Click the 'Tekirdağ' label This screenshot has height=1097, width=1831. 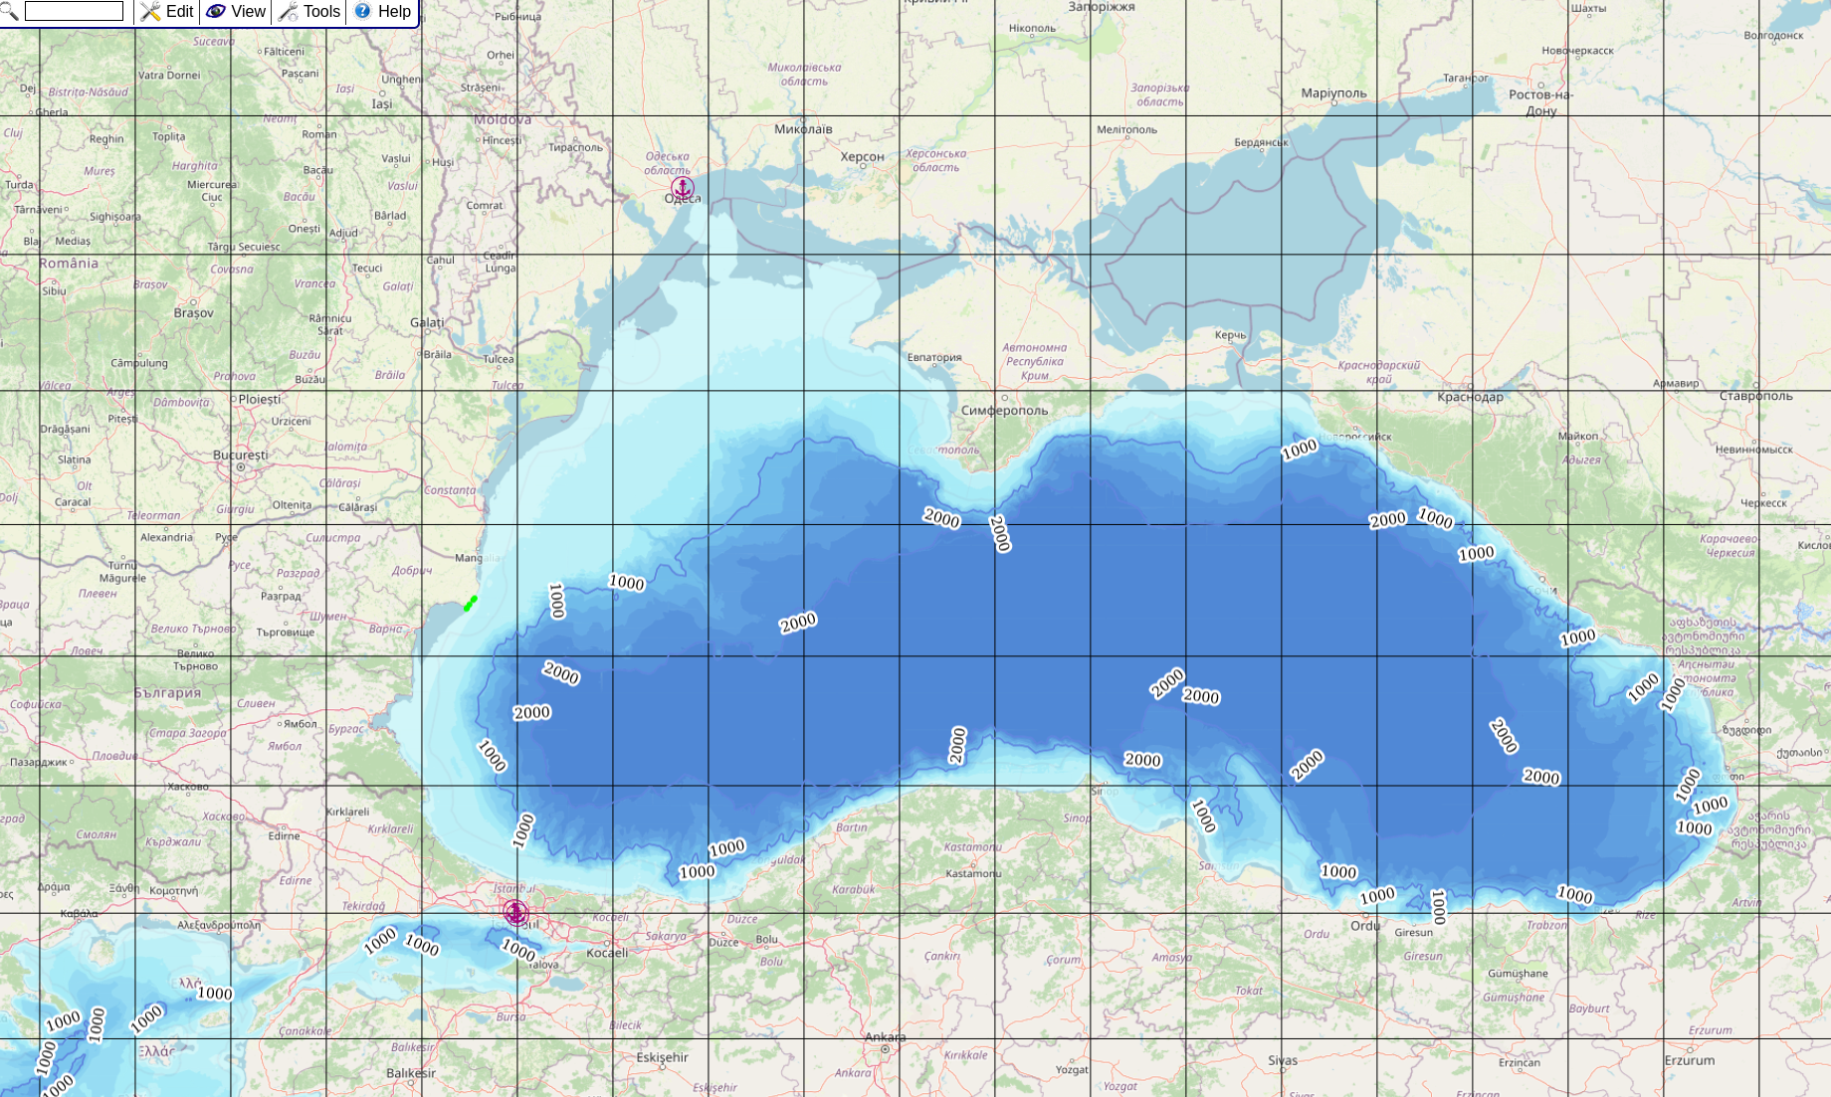click(x=363, y=906)
